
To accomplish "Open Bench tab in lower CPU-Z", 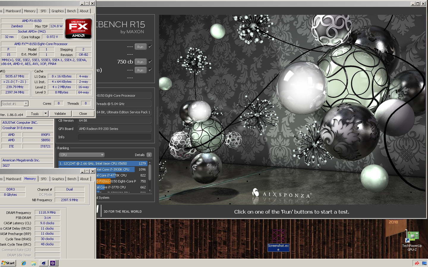I will click(x=72, y=179).
